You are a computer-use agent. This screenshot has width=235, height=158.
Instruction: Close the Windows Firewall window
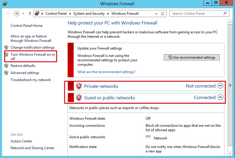click(x=226, y=3)
